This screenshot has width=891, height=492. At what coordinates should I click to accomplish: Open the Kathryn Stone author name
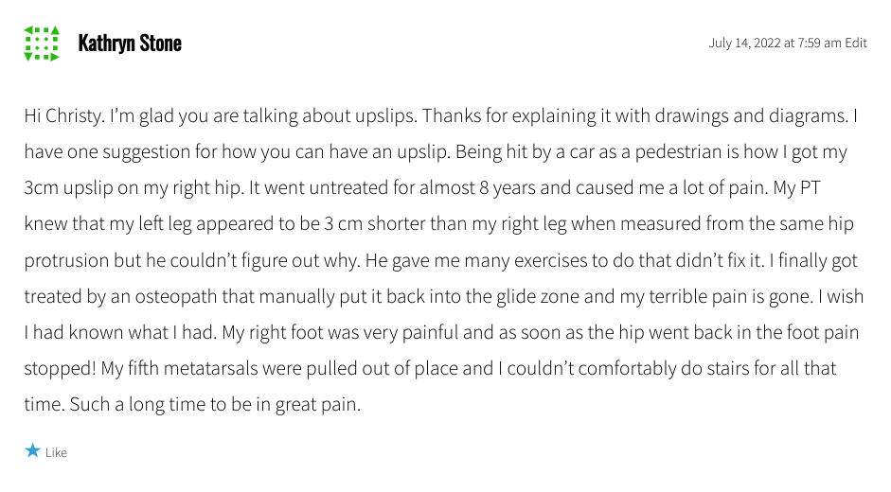tap(130, 44)
